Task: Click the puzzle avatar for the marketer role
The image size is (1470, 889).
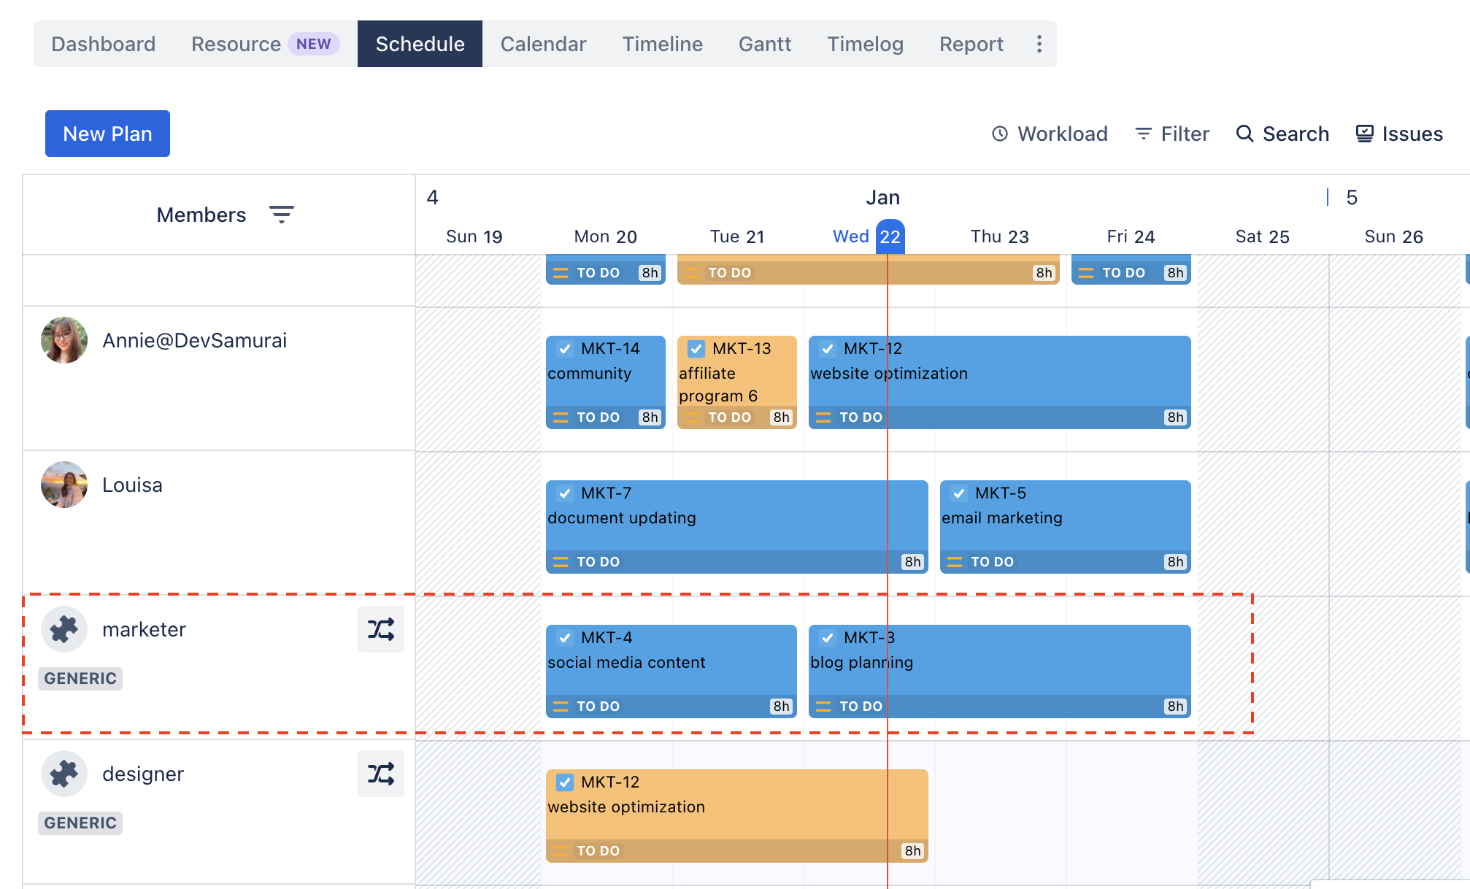Action: [64, 628]
